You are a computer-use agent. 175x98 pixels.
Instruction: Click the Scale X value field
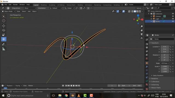(x=165, y=66)
